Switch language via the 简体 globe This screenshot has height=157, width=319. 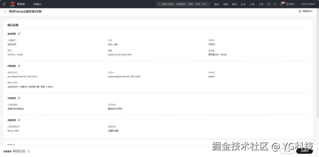point(290,4)
